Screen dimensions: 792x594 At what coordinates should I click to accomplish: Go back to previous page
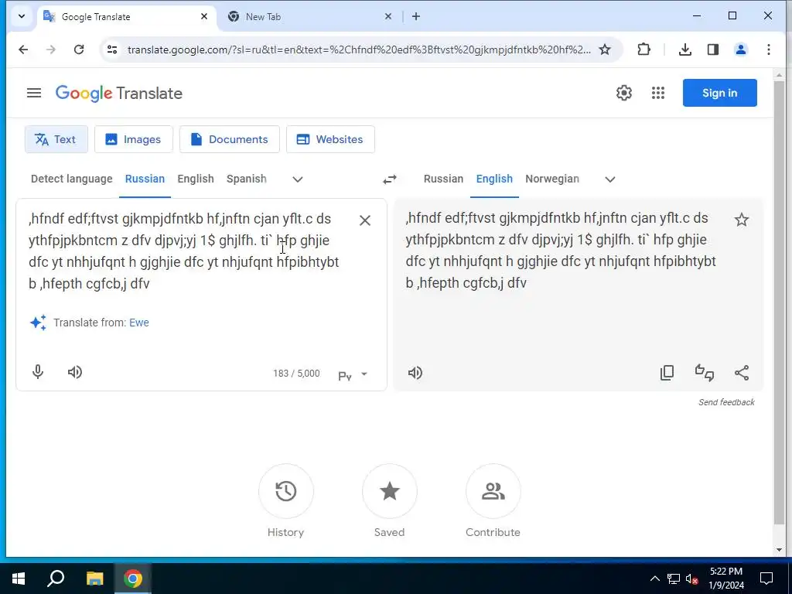point(23,49)
